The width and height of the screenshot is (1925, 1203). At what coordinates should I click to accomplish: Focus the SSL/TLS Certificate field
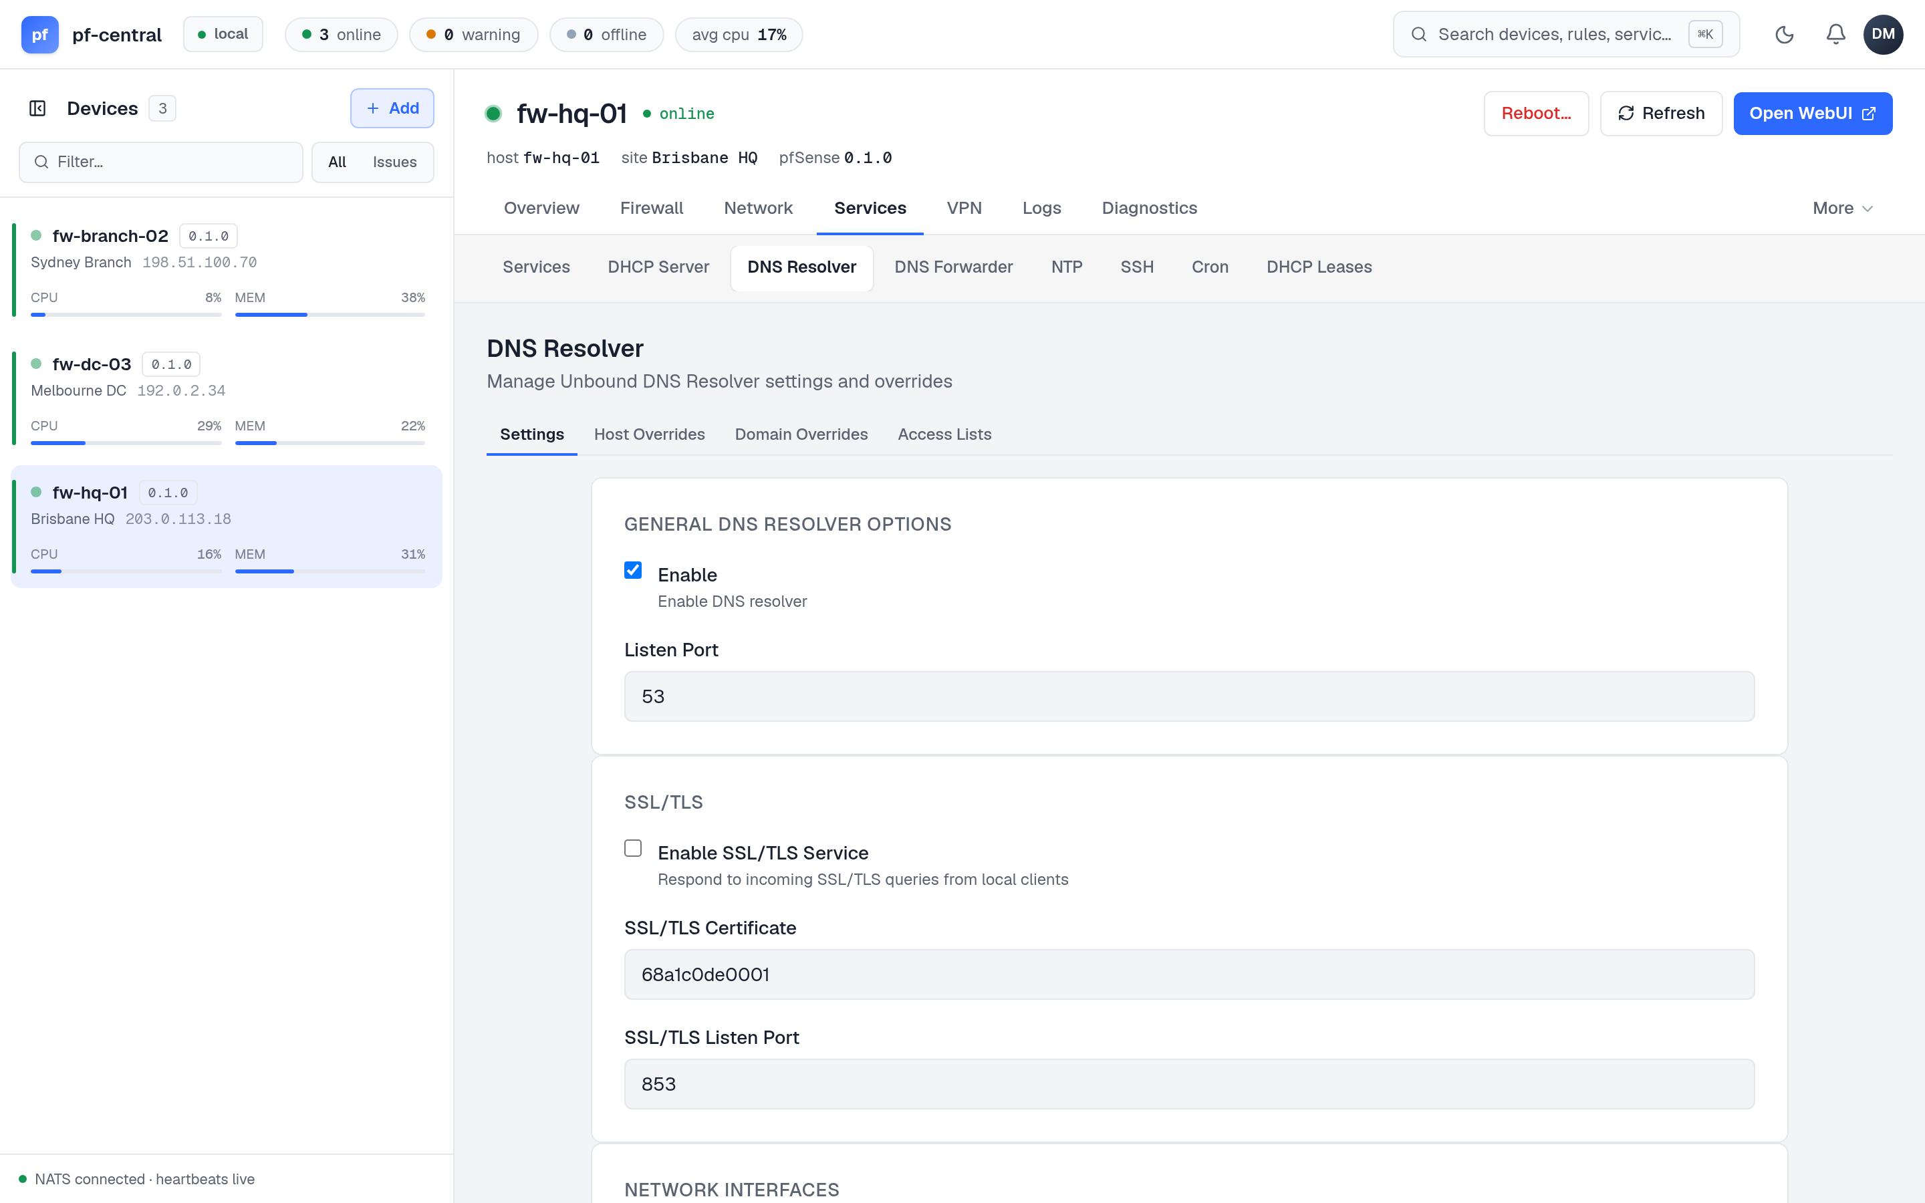pyautogui.click(x=1189, y=974)
